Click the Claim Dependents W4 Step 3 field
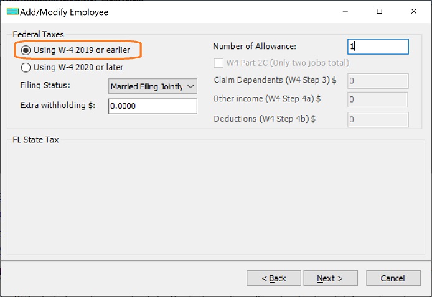 377,81
